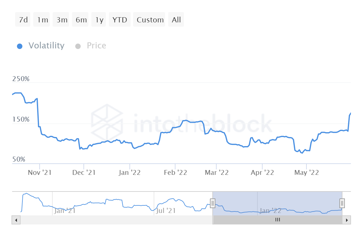The width and height of the screenshot is (363, 242).
Task: Click the horizontal scrollbar thumb grip
Action: pos(277,220)
